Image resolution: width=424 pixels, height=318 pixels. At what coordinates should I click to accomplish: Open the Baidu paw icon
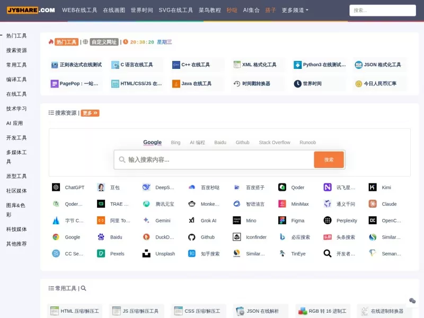click(x=101, y=237)
